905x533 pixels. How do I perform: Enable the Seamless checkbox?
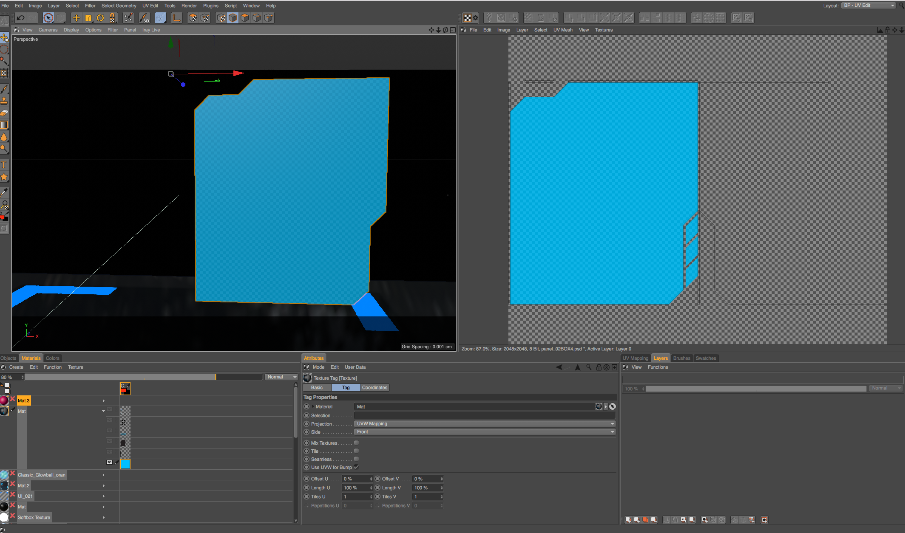356,459
